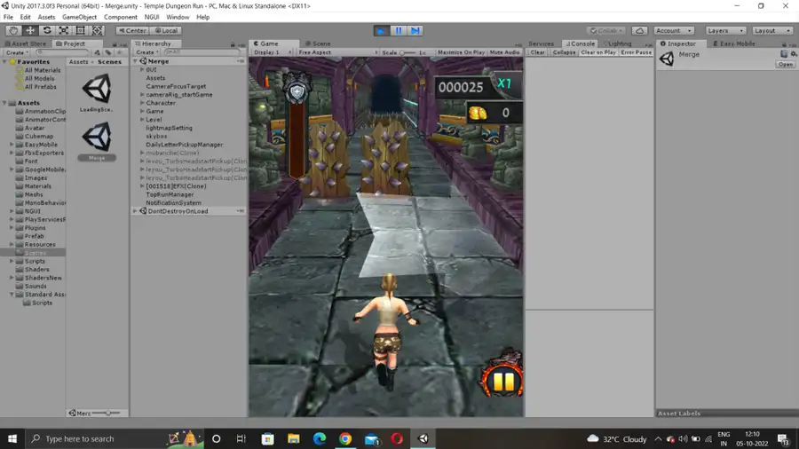Select the Scale tool

[x=64, y=30]
